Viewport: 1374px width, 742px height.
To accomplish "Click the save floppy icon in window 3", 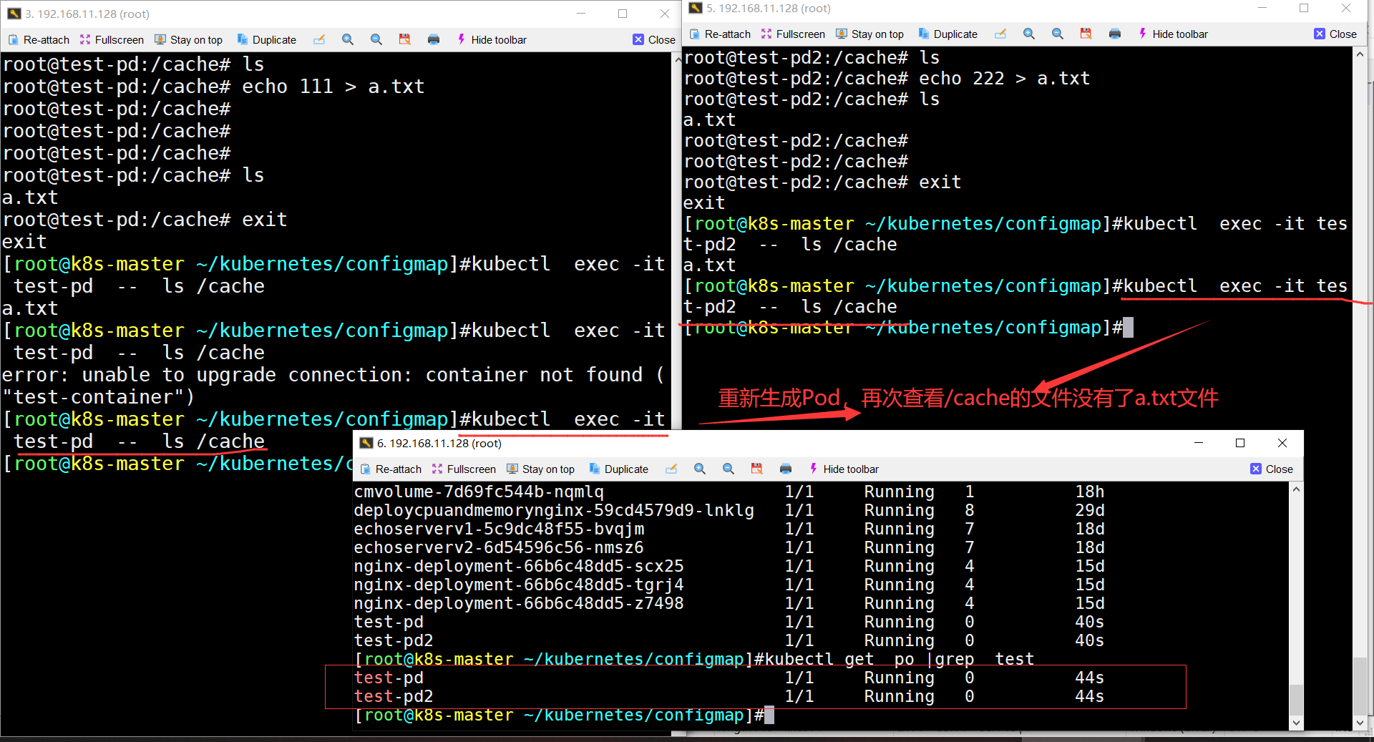I will [405, 40].
